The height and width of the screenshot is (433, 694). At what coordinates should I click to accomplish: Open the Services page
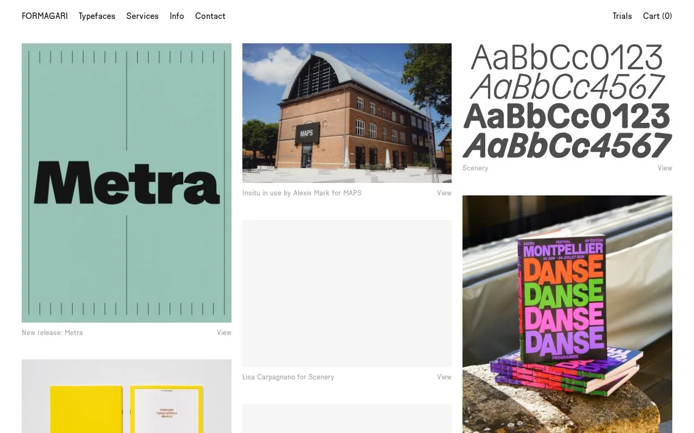(x=143, y=16)
